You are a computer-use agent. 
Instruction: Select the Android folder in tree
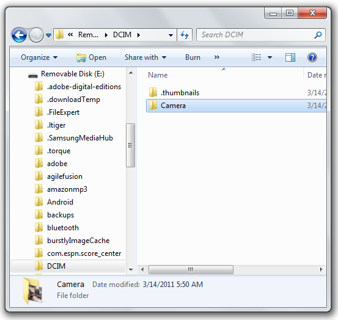click(60, 202)
